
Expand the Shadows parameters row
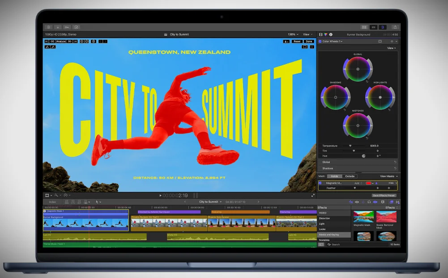(x=358, y=168)
